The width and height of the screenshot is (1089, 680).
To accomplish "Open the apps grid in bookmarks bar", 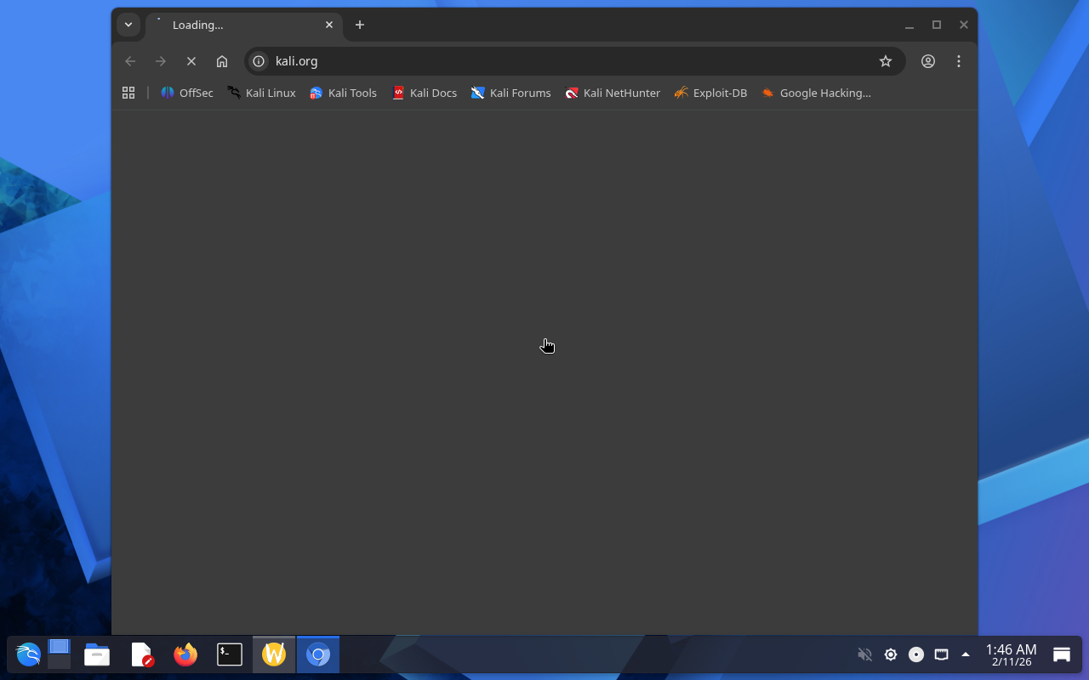I will pyautogui.click(x=128, y=93).
